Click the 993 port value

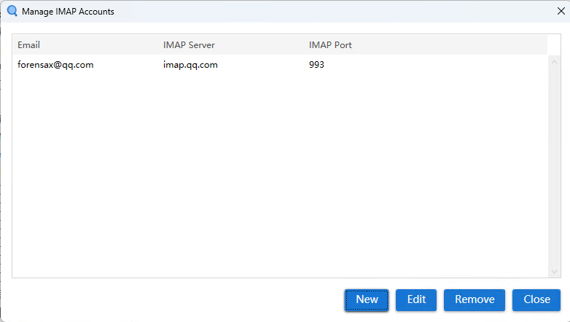point(316,65)
